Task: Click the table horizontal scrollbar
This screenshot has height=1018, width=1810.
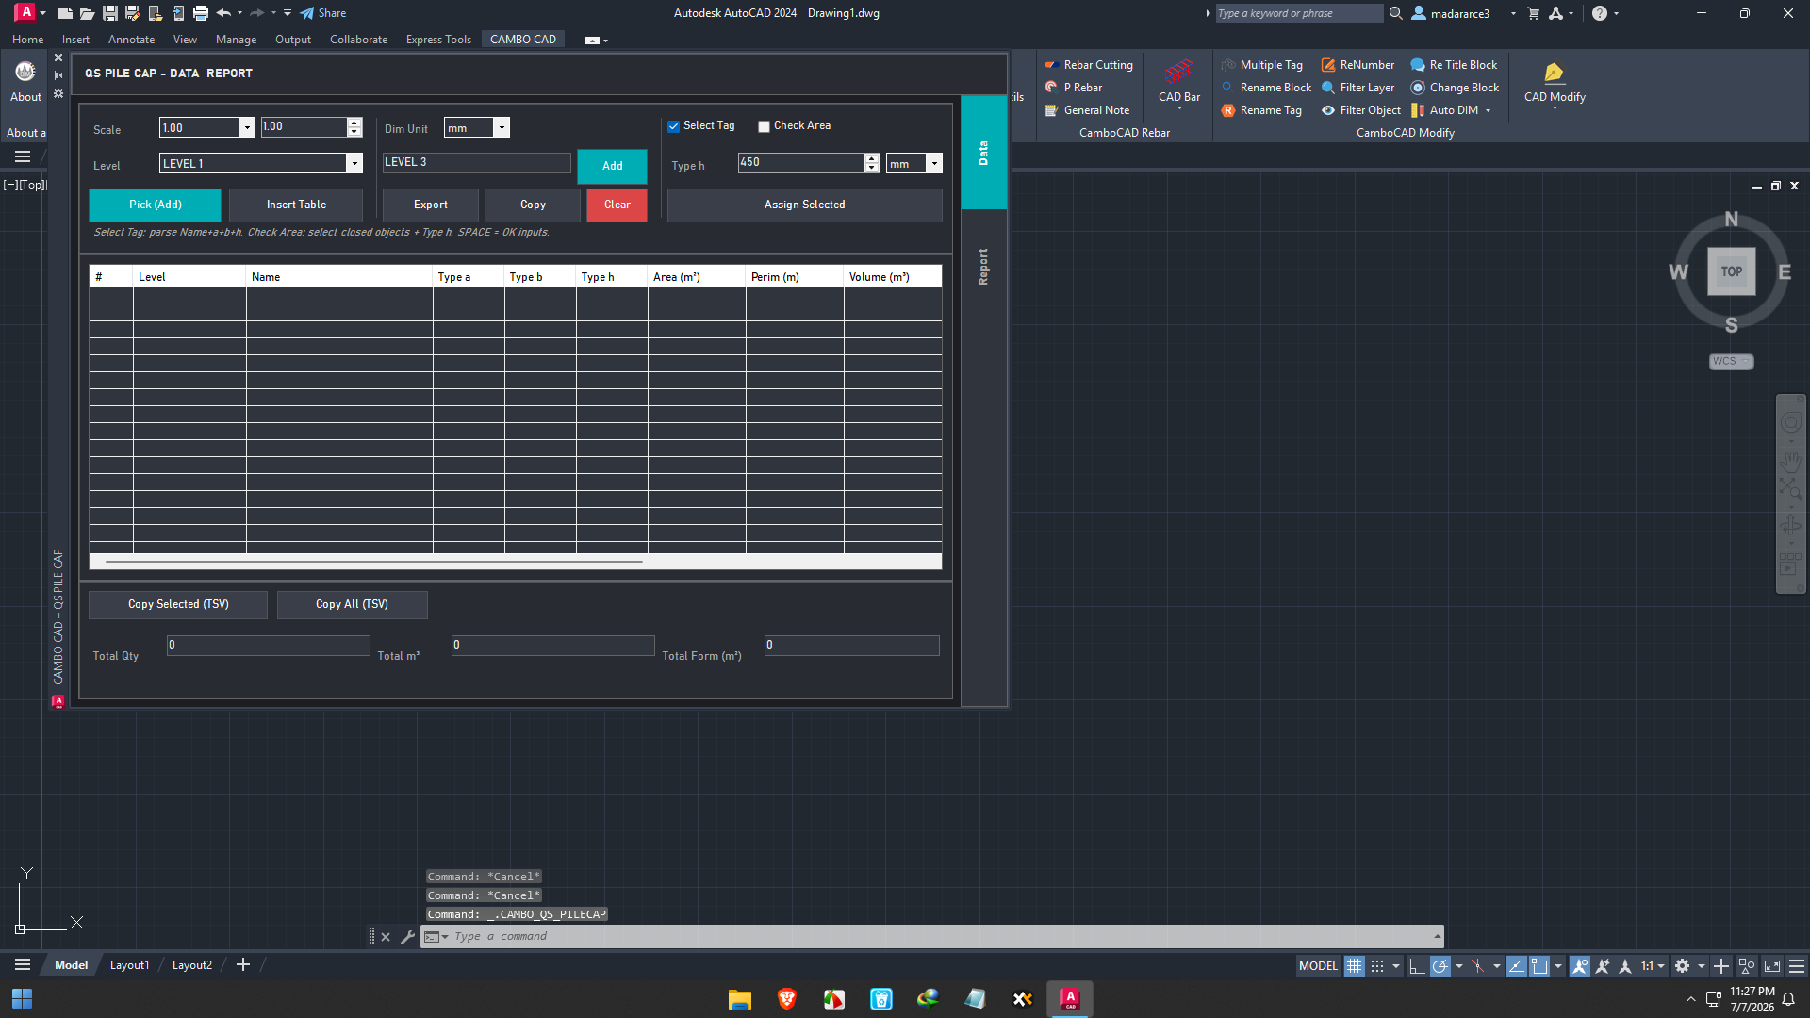Action: [374, 562]
